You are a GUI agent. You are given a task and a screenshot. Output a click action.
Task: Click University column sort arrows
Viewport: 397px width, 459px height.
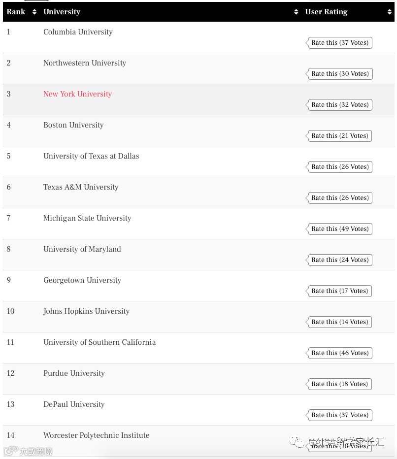click(296, 12)
